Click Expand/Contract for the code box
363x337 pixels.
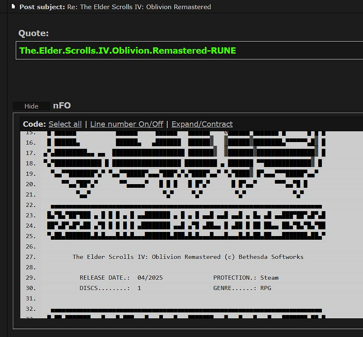(x=202, y=124)
